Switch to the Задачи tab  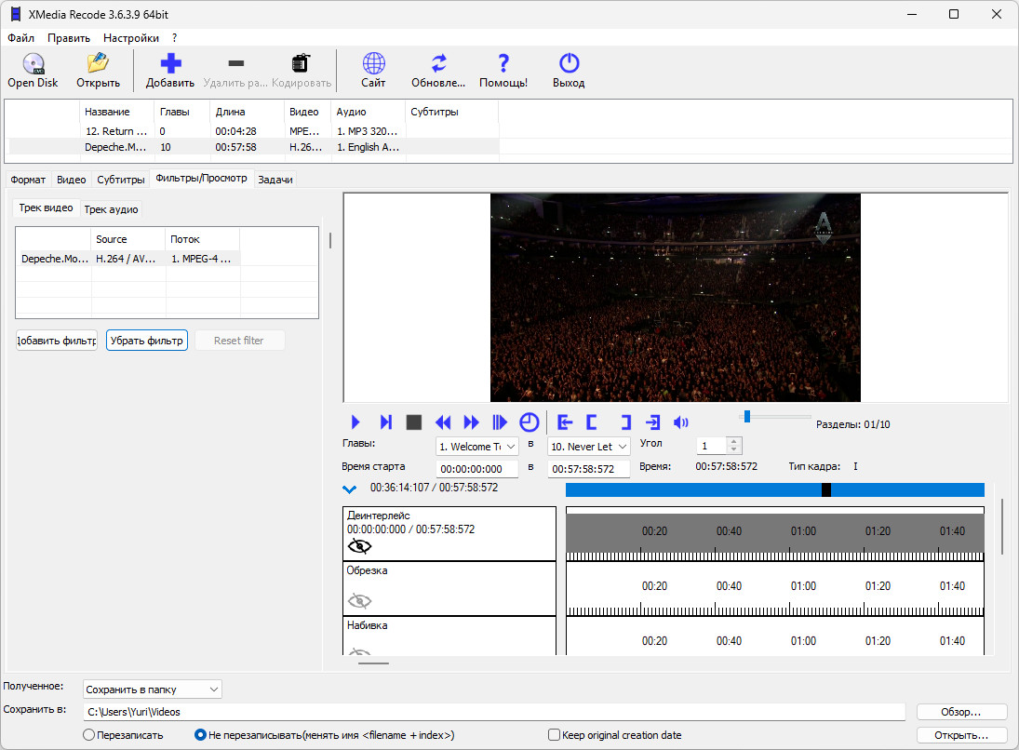(x=275, y=180)
